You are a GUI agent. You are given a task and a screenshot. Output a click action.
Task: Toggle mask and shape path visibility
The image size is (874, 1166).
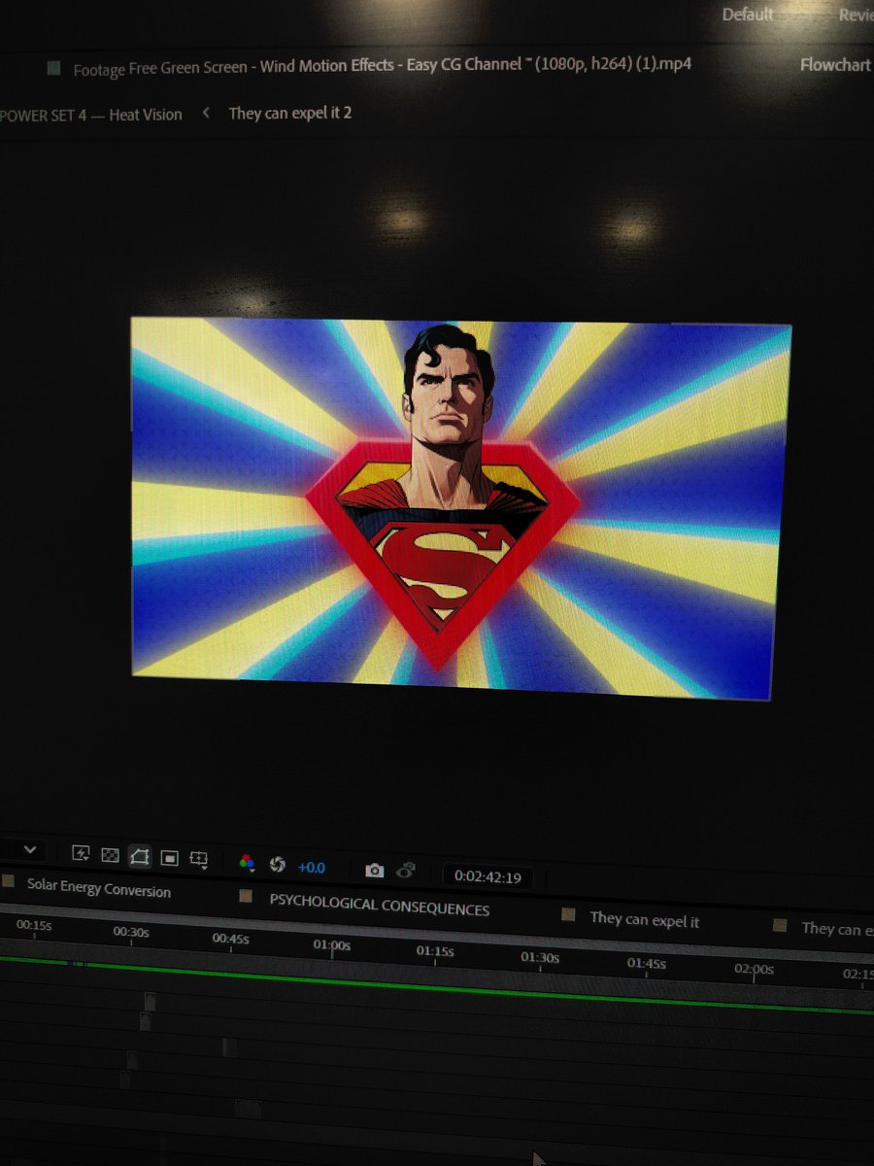139,856
